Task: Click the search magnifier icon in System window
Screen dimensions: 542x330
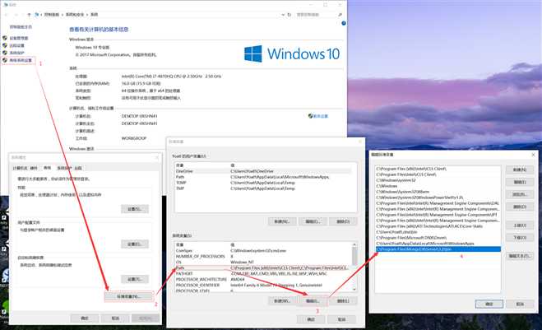Action: [340, 15]
